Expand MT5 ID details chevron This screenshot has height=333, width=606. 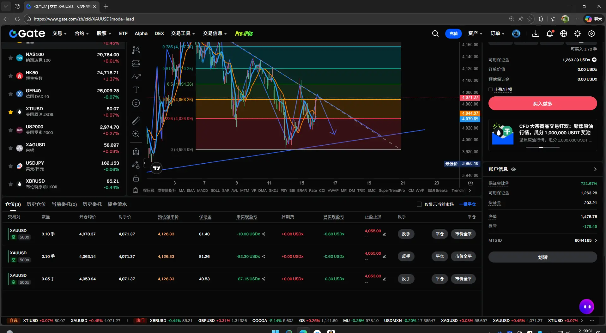(596, 240)
